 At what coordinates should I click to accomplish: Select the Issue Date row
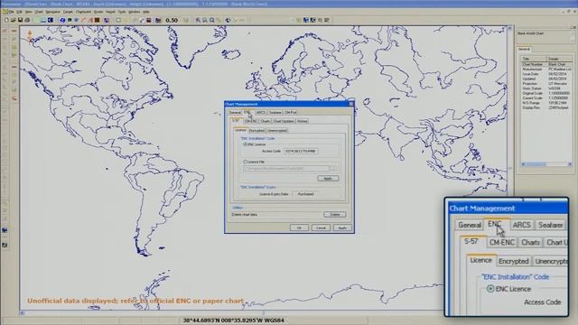(x=546, y=74)
